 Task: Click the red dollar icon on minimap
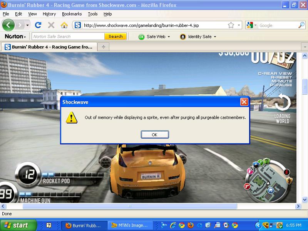tap(286, 172)
